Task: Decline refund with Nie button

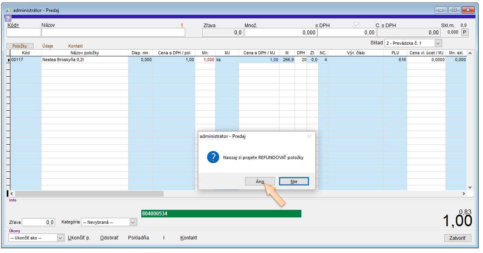Action: 294,181
